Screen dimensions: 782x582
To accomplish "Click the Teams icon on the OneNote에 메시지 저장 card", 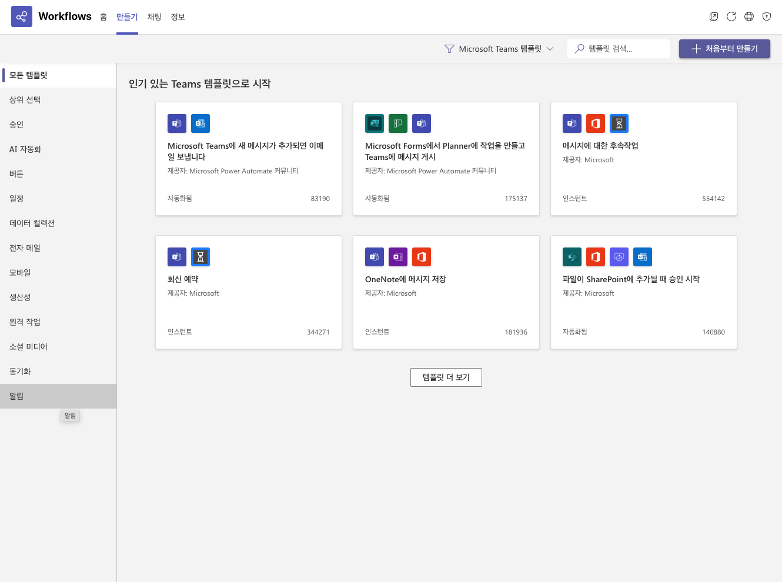I will pos(375,257).
